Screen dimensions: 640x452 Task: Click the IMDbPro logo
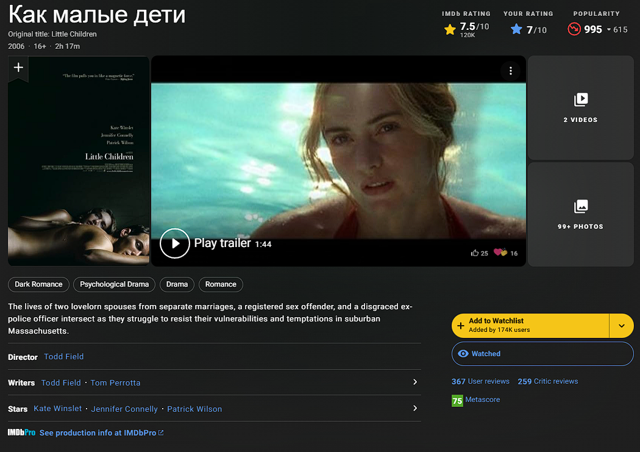21,433
